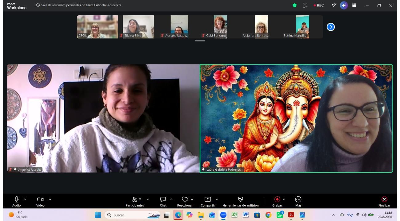Select Bettina Mansilla's video thumbnail
Image resolution: width=400 pixels, height=221 pixels.
click(302, 27)
